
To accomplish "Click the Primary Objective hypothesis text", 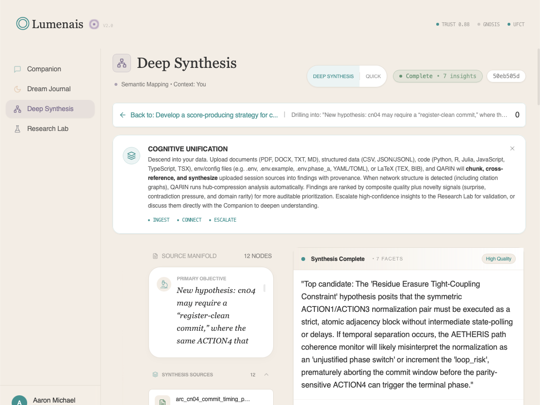I will pos(216,315).
